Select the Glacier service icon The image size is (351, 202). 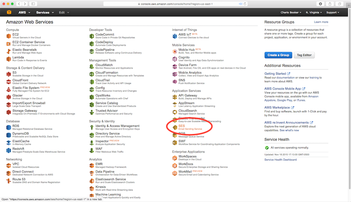8,97
